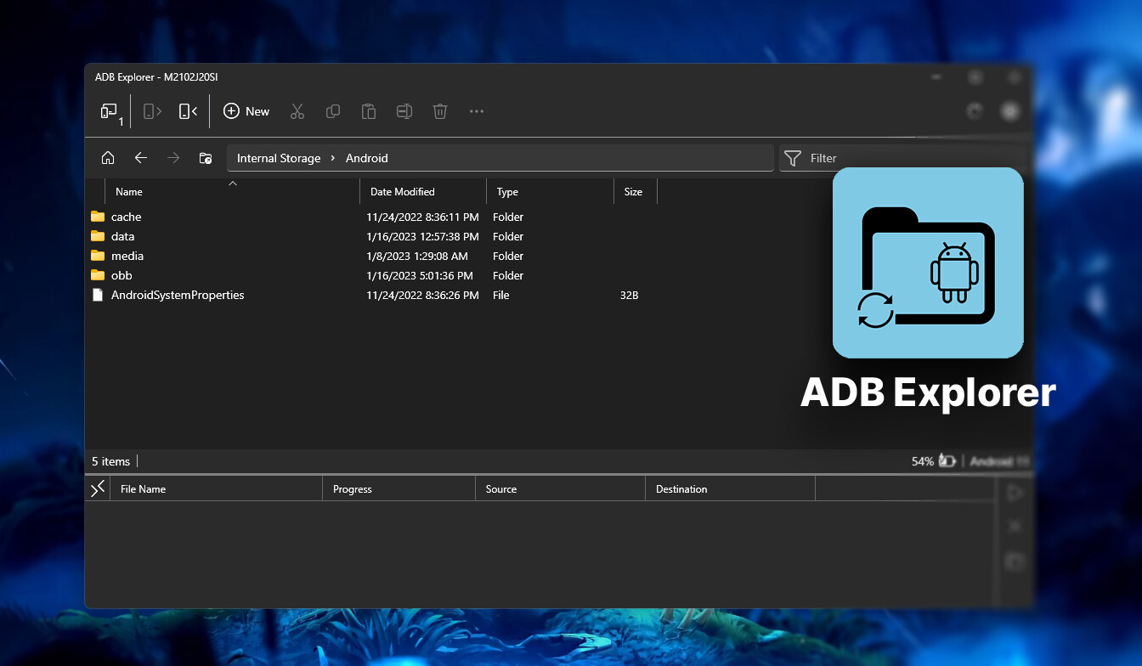Click the date 1/16/2023 12:57:38 PM
The width and height of the screenshot is (1142, 666).
pos(422,236)
